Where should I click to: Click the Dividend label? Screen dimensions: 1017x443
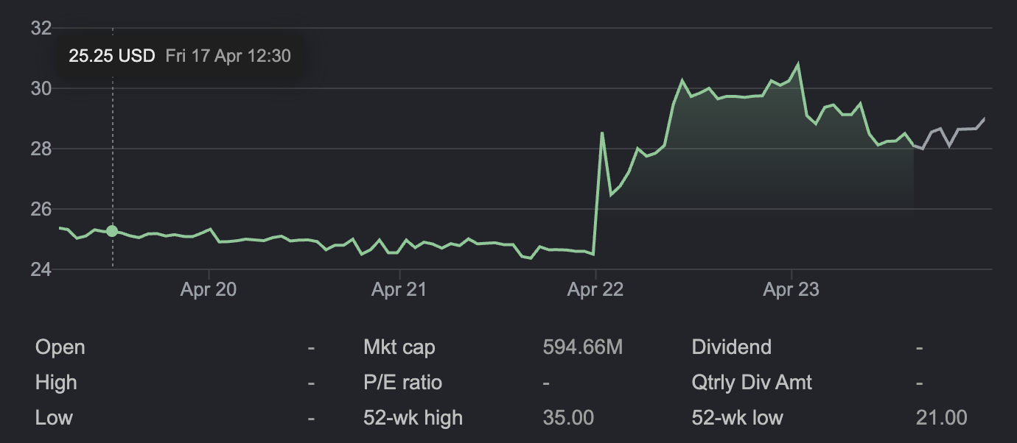(x=731, y=347)
